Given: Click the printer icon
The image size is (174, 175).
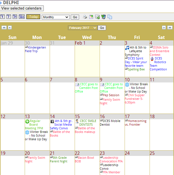Looking at the screenshot, I should 85,17.
